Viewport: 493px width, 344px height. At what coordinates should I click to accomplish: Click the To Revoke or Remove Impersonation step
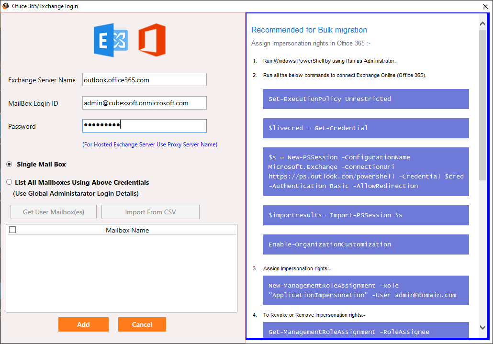coord(314,315)
